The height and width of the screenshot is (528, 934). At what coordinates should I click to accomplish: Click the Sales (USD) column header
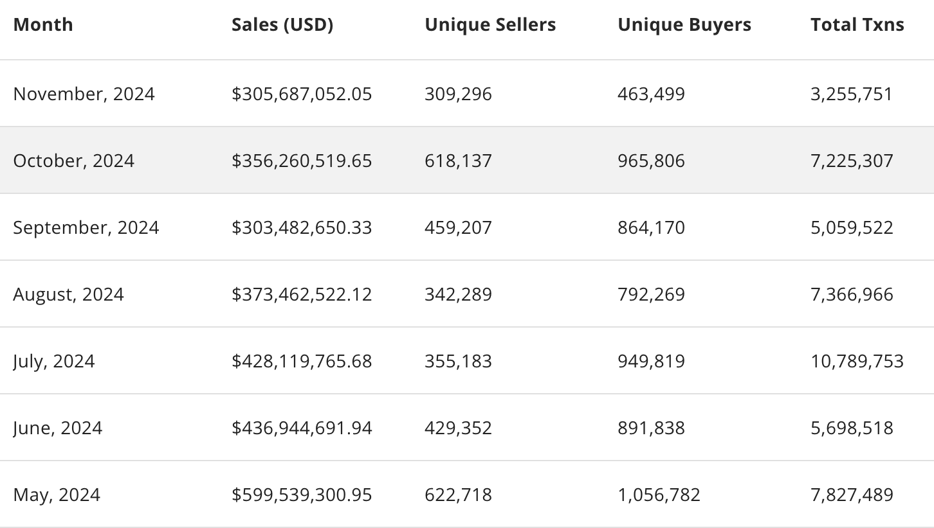tap(282, 25)
